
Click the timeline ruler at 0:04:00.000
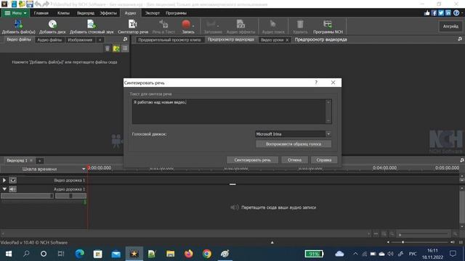[384, 167]
